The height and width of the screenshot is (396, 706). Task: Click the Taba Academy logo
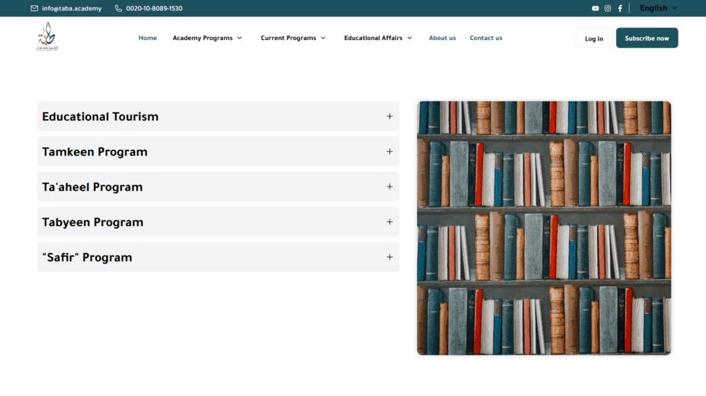[47, 37]
